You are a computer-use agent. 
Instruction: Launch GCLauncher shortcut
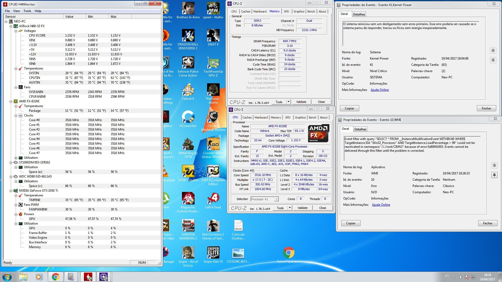[188, 119]
